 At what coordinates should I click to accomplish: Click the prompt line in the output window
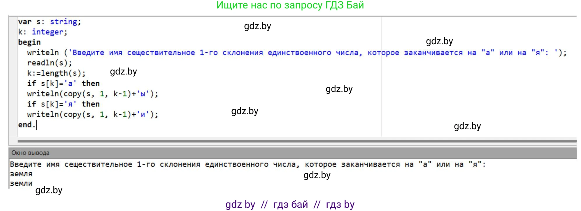coord(248,164)
